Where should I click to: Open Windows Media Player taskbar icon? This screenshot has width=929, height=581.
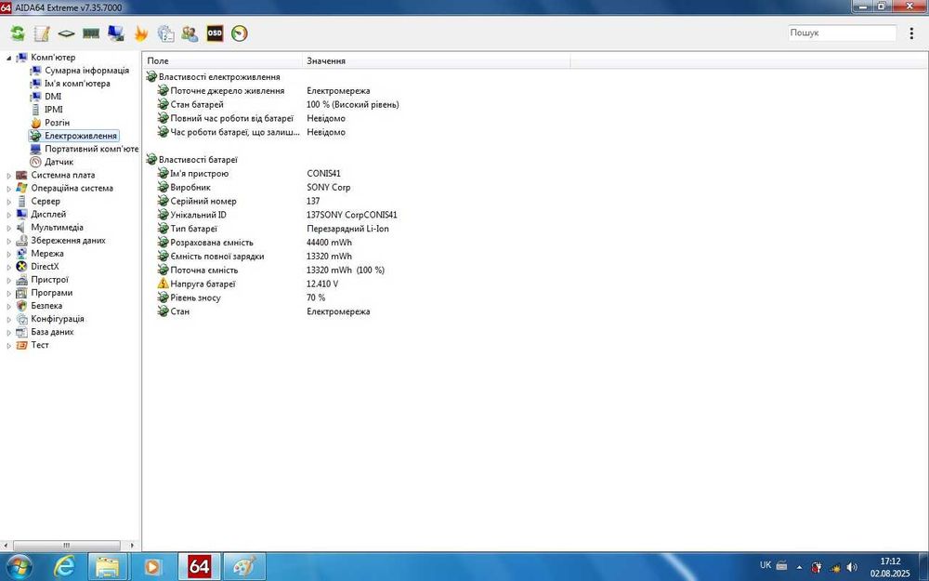click(x=152, y=567)
